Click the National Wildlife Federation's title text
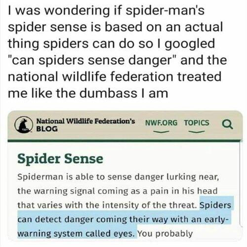This screenshot has height=247, width=247. [85, 121]
